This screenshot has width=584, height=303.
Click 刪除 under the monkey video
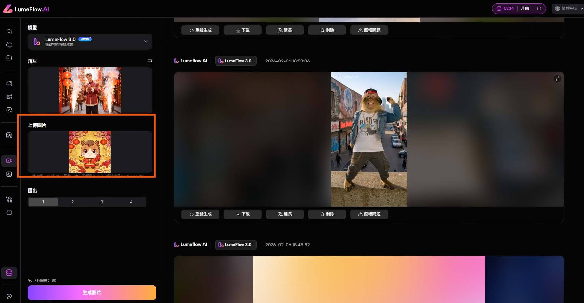tap(327, 214)
